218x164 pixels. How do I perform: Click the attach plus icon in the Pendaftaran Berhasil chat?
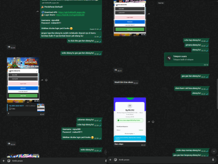3,161
